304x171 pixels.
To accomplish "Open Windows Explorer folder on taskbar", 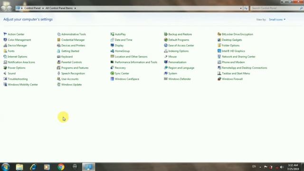I will point(19,167).
